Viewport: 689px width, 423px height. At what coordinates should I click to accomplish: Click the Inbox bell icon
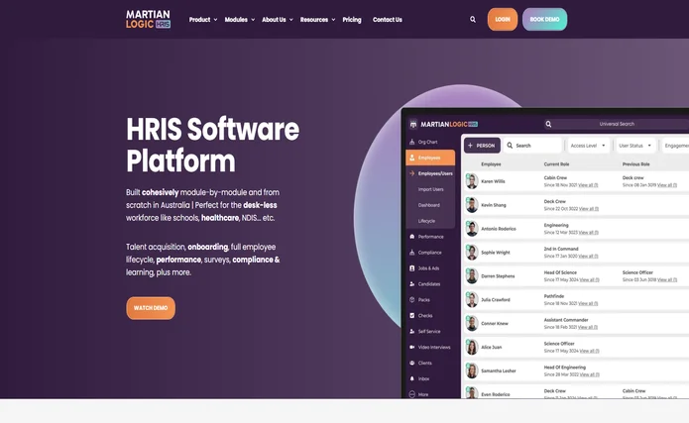412,378
